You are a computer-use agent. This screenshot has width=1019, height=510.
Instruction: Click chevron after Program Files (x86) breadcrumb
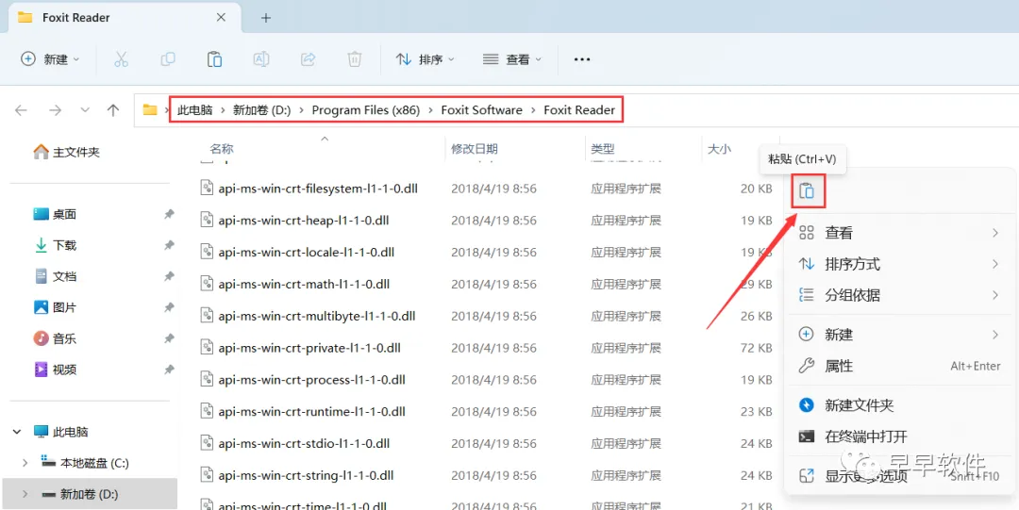[431, 110]
